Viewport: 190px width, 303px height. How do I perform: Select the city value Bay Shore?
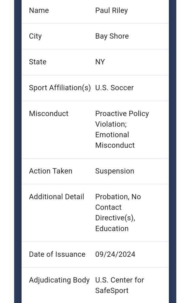tap(112, 36)
